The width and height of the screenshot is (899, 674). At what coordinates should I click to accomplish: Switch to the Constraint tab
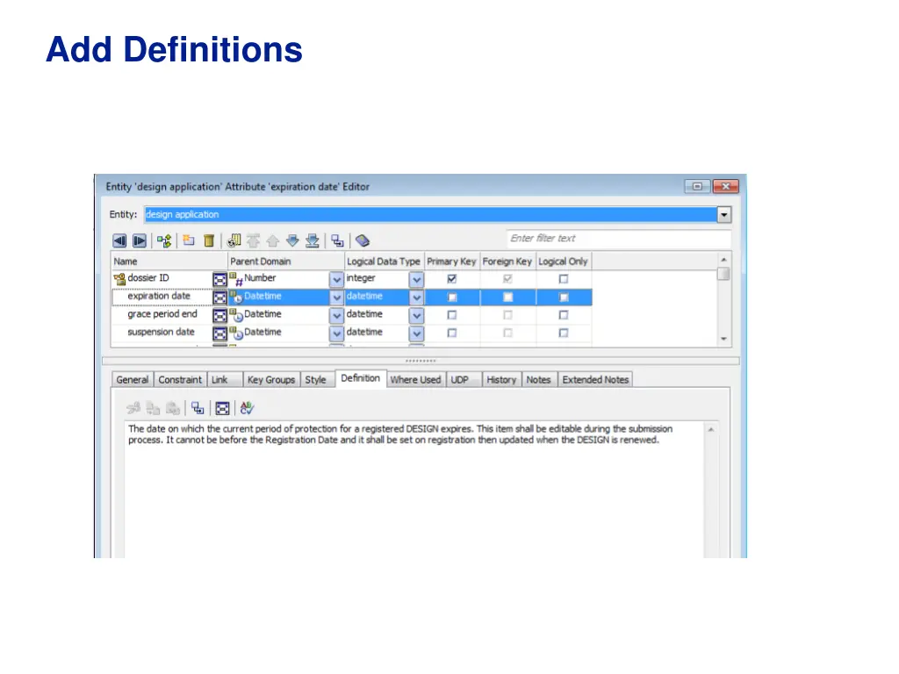[x=180, y=379]
